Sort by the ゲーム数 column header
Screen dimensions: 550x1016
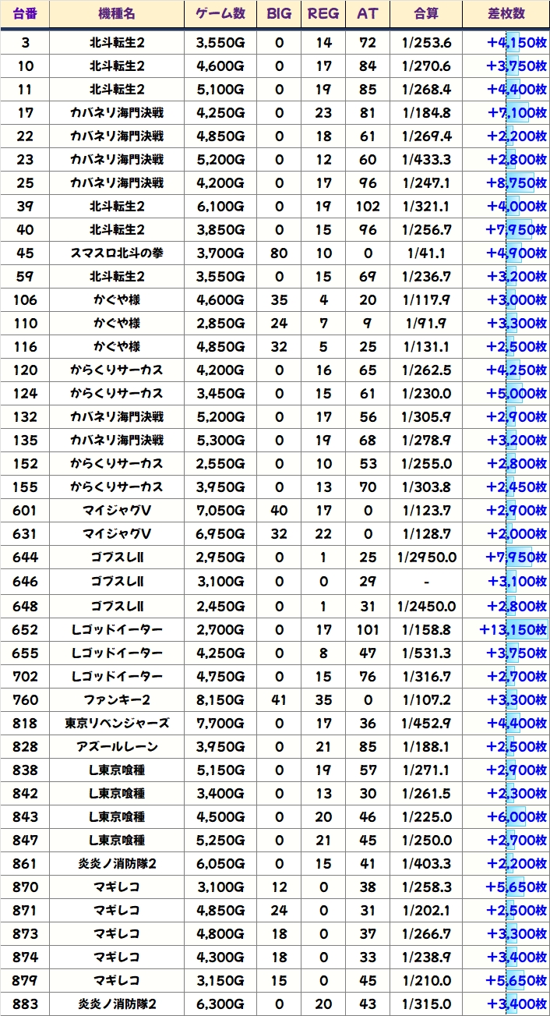[220, 14]
